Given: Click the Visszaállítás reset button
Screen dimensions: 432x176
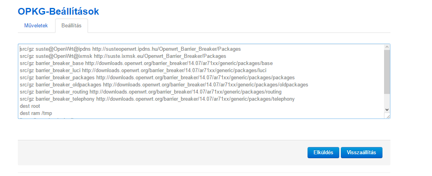Looking at the screenshot, I should tap(361, 152).
